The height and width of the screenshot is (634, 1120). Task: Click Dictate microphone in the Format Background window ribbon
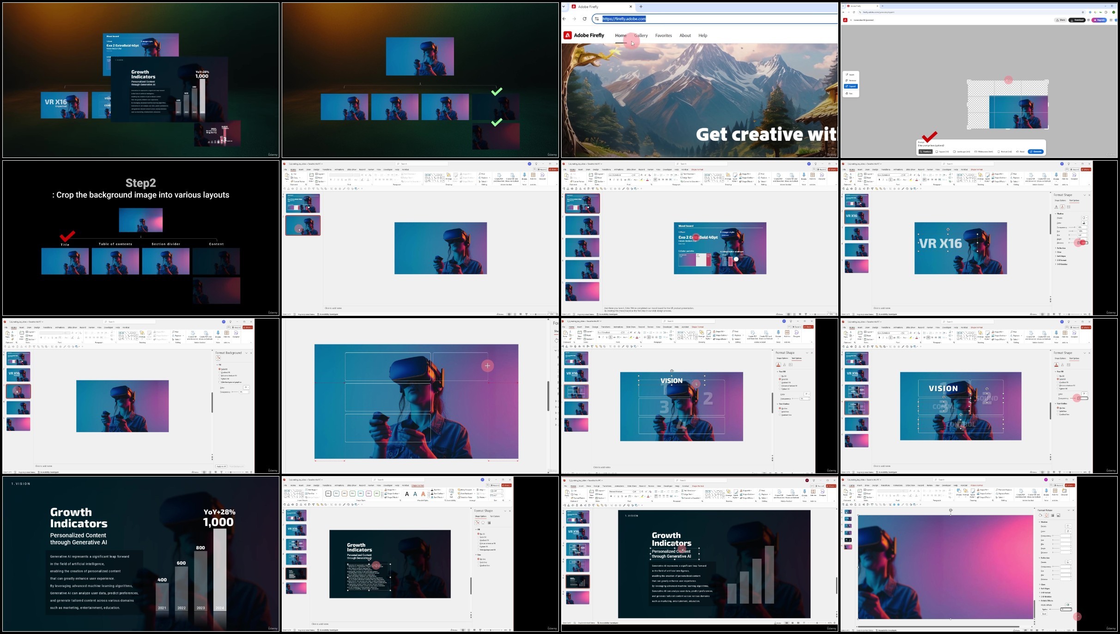point(218,335)
